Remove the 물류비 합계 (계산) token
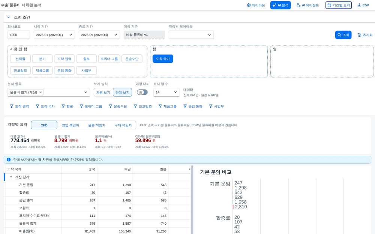 40,92
